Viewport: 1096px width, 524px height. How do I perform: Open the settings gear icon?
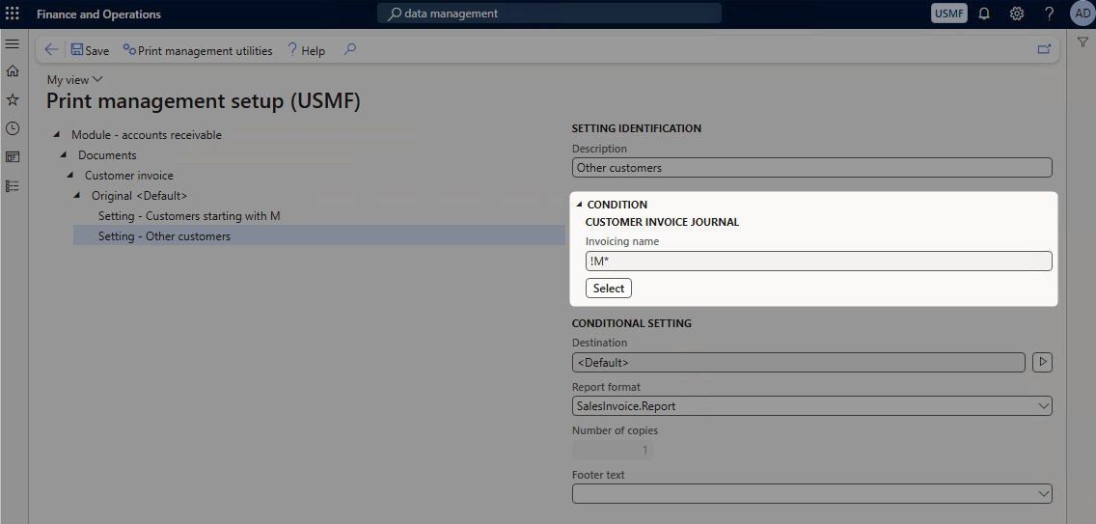point(1017,14)
